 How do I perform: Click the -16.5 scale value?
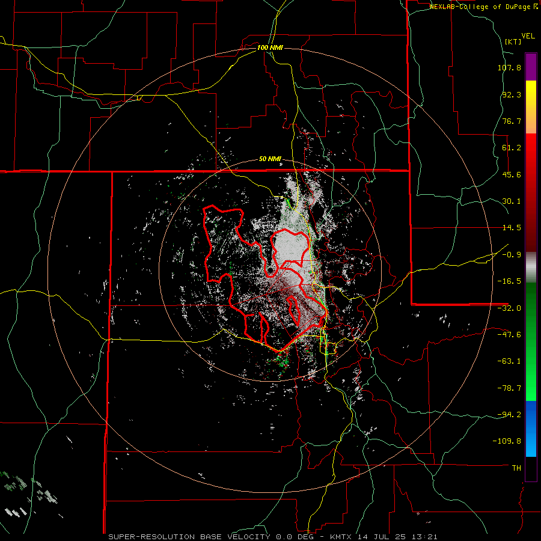[509, 281]
